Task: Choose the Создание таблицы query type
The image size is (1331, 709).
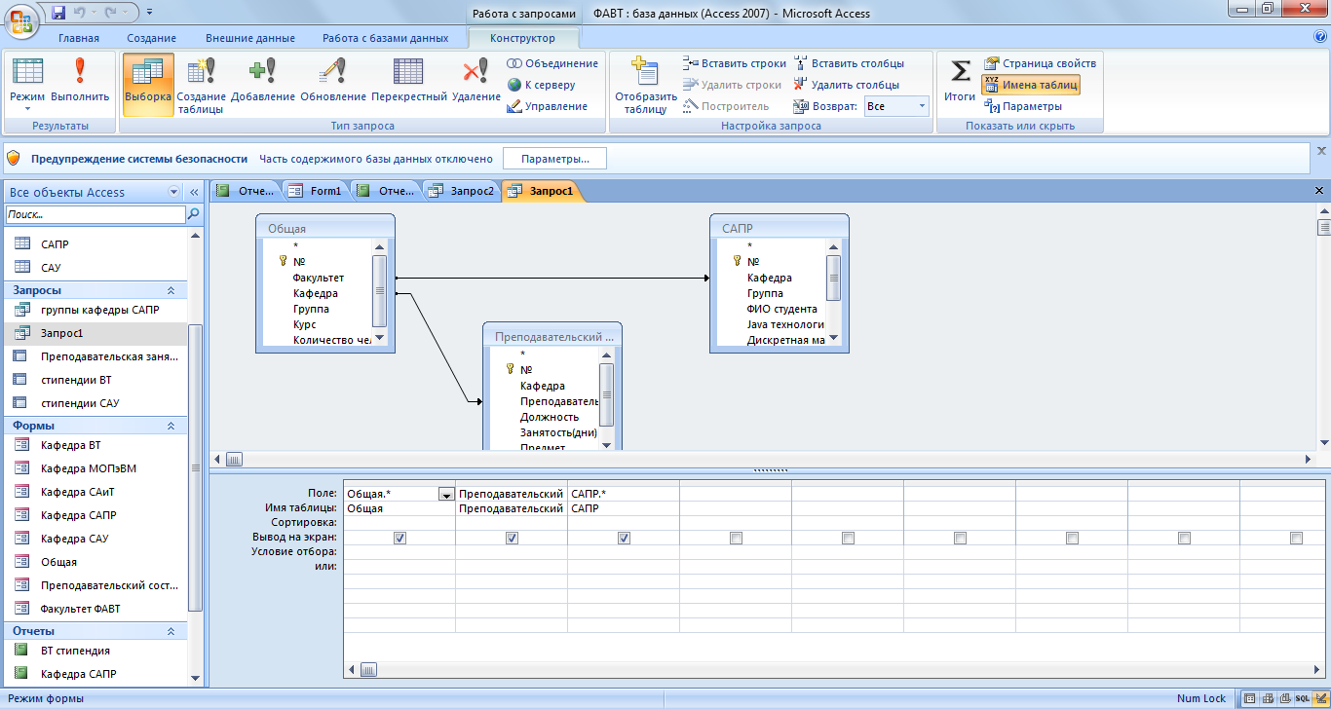Action: click(x=202, y=86)
